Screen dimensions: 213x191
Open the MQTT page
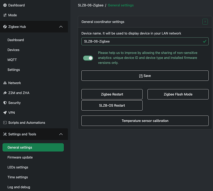point(12,60)
